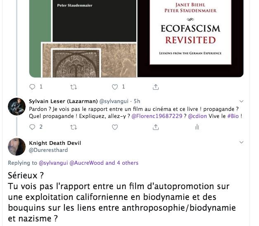Screen dimensions: 259x226
Task: Open more options on Knight Death Devil's tweet
Action: tap(241, 142)
